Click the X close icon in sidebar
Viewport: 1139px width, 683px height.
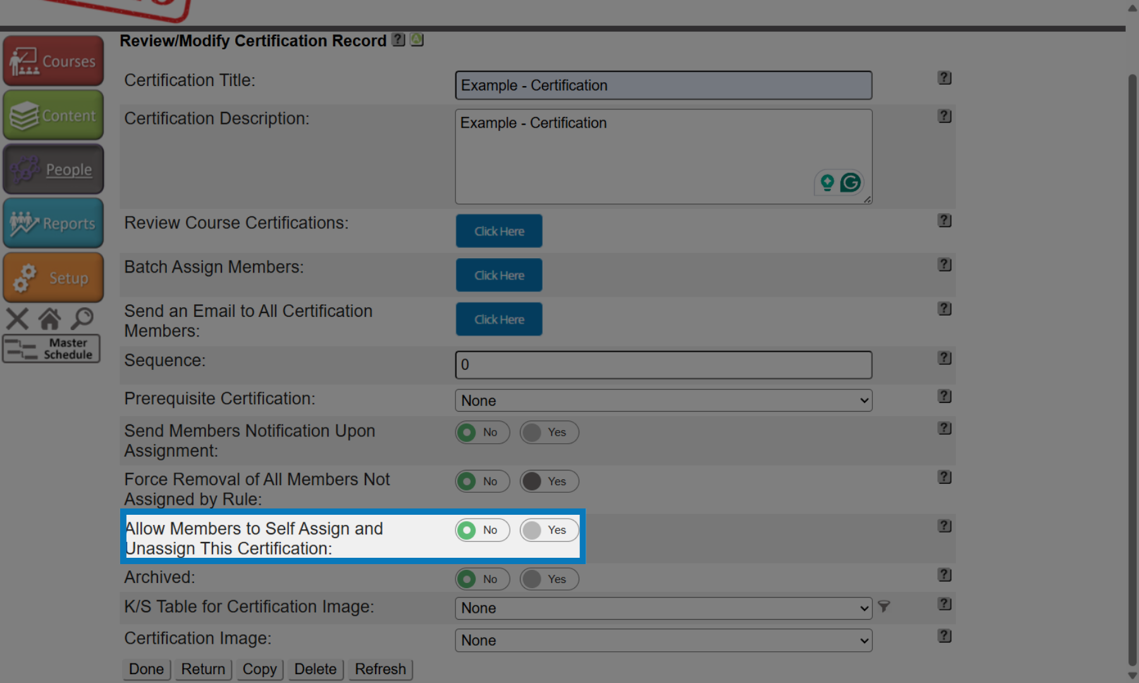(17, 319)
